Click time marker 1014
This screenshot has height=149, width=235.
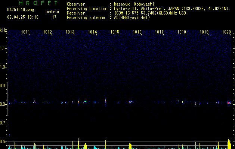[x=93, y=32]
